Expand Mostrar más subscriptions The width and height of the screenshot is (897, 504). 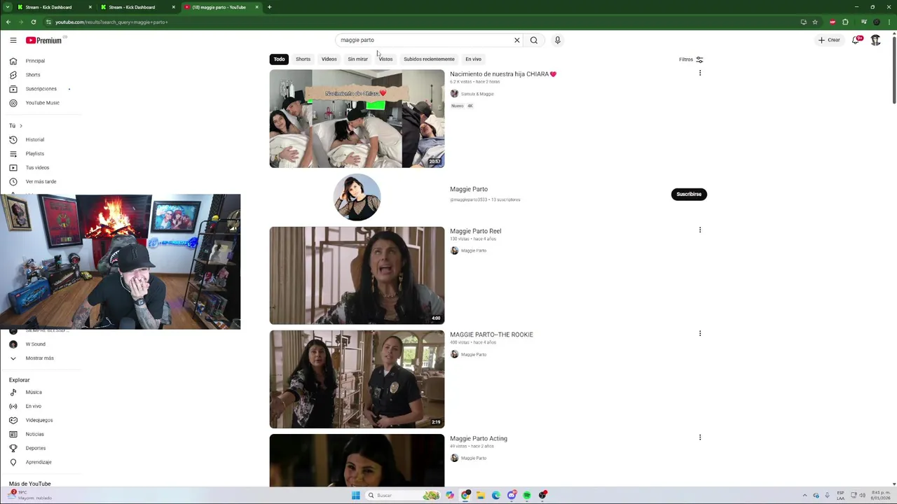click(40, 358)
